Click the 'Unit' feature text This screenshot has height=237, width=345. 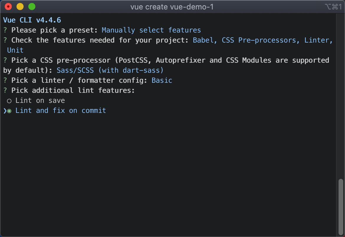click(x=15, y=50)
